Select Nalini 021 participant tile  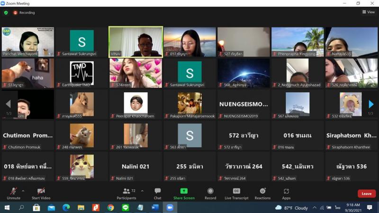136,167
